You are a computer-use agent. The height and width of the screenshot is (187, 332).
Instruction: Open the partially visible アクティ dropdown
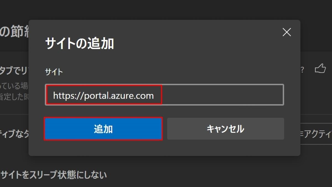(316, 134)
